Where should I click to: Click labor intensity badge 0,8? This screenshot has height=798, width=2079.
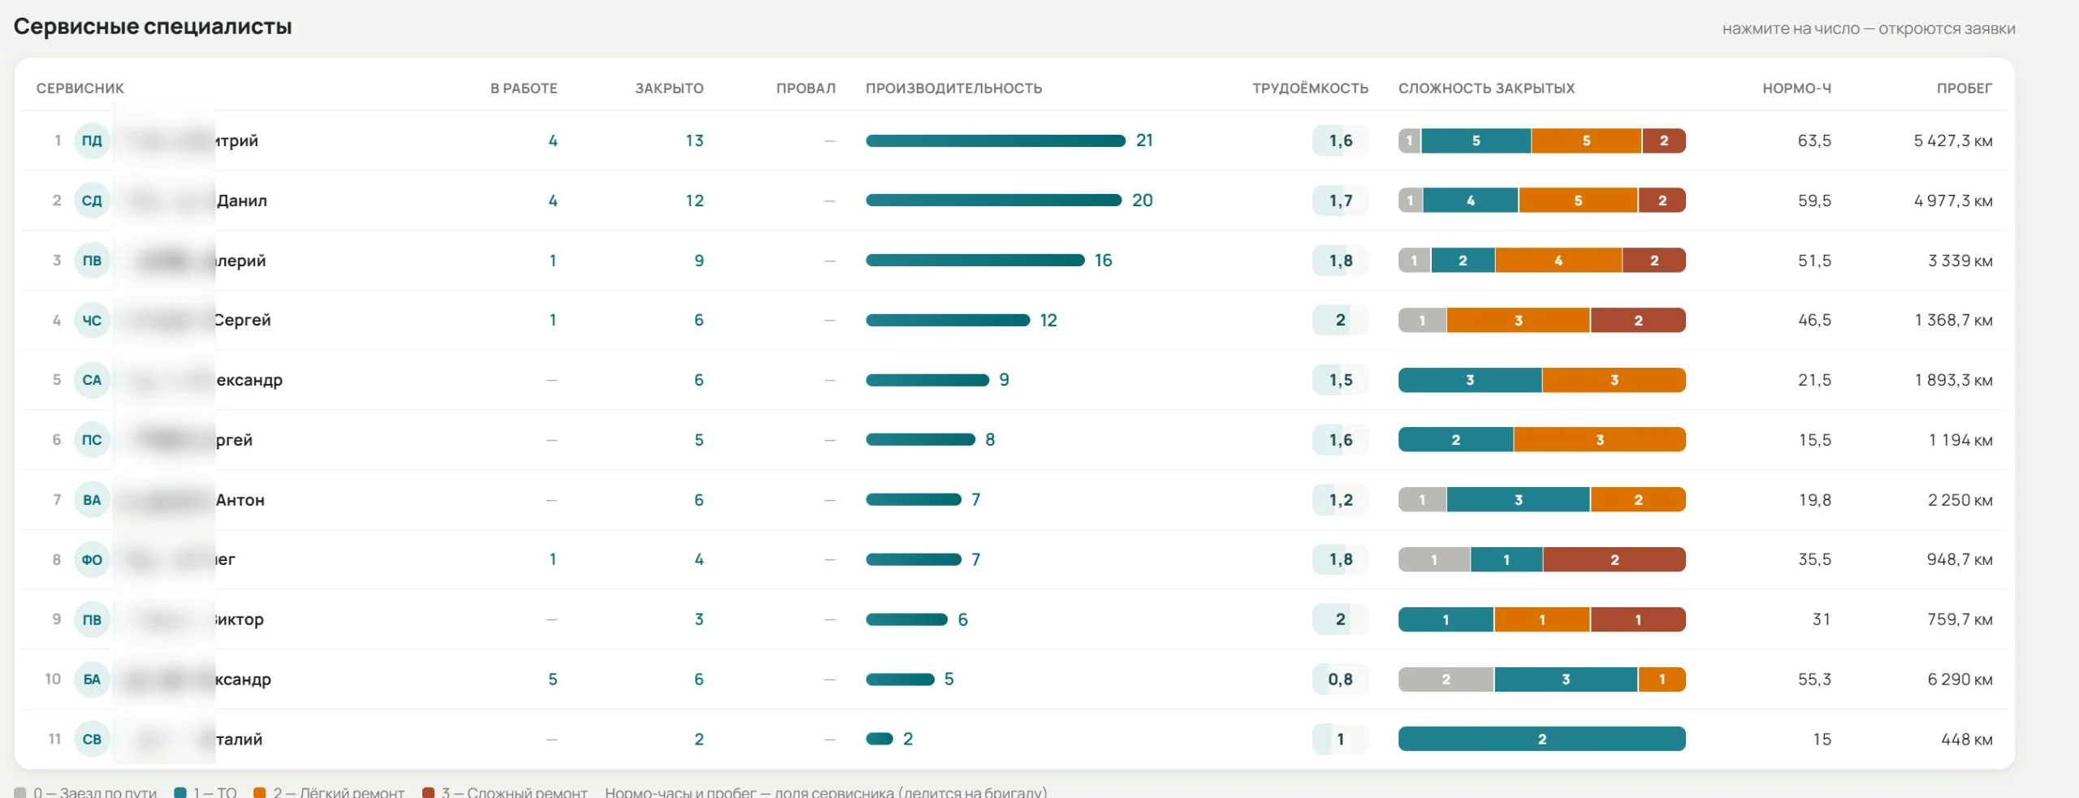point(1341,679)
